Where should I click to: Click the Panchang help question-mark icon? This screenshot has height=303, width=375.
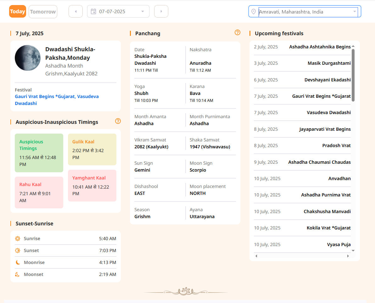pyautogui.click(x=238, y=32)
